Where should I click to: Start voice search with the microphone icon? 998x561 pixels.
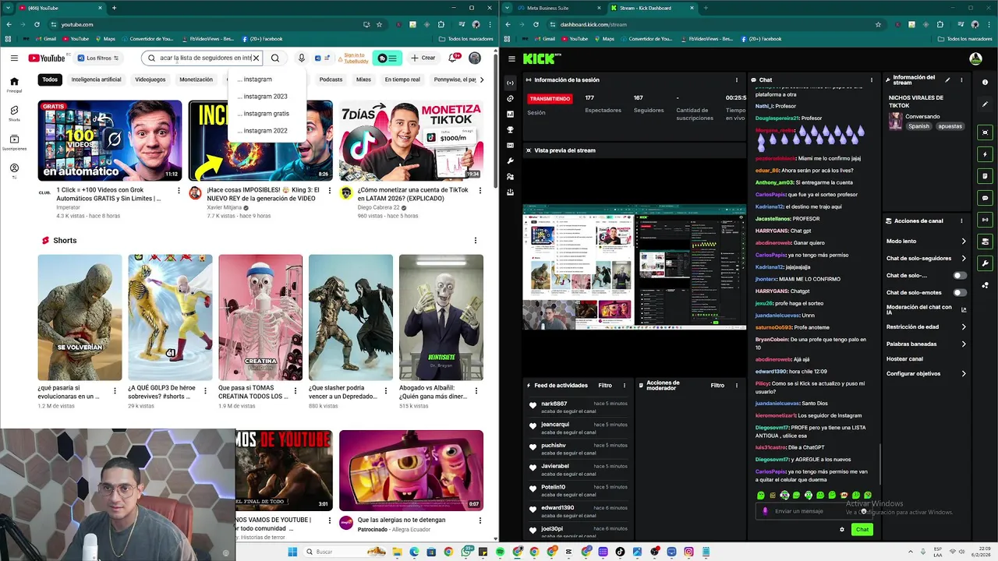[x=301, y=58]
